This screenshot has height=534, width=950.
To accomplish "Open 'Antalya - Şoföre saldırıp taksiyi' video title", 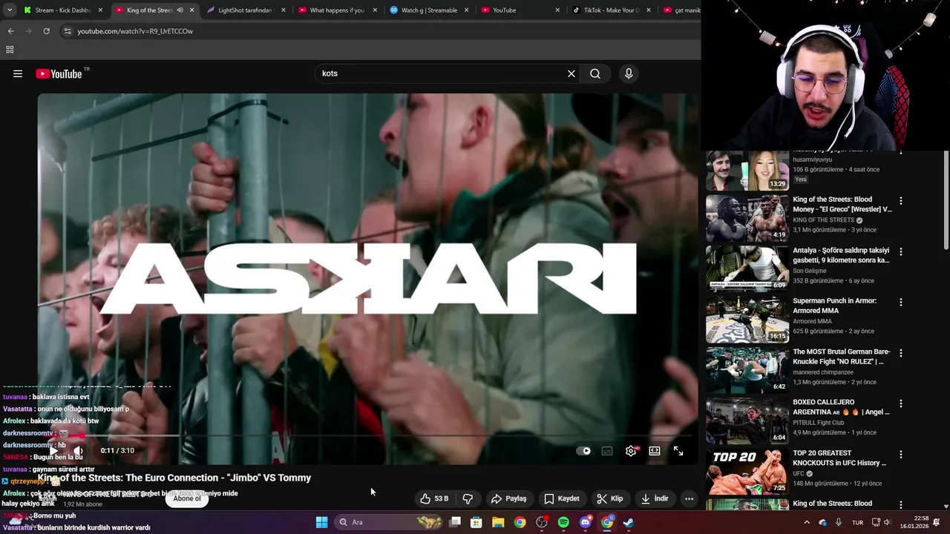I will pyautogui.click(x=841, y=255).
